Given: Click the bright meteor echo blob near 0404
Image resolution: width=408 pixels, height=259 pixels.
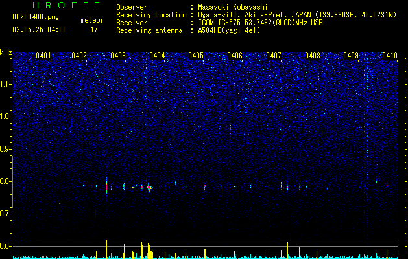Looking at the screenshot, I should pos(150,188).
